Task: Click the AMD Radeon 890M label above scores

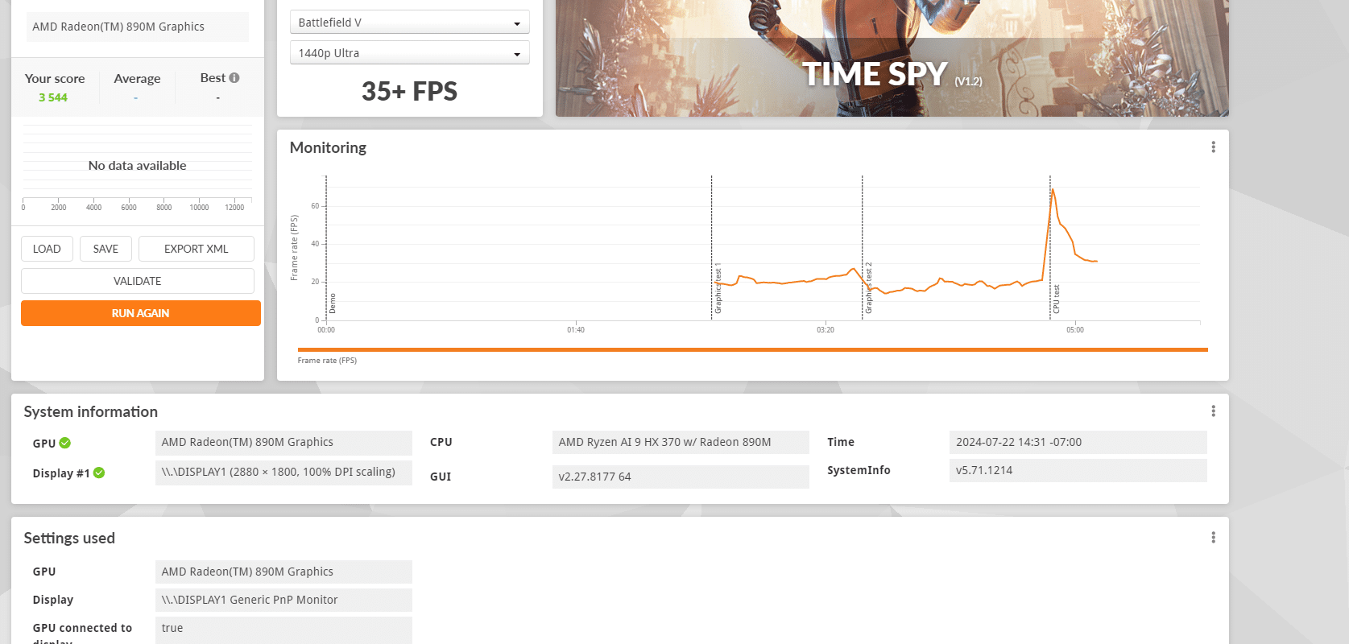Action: coord(138,27)
